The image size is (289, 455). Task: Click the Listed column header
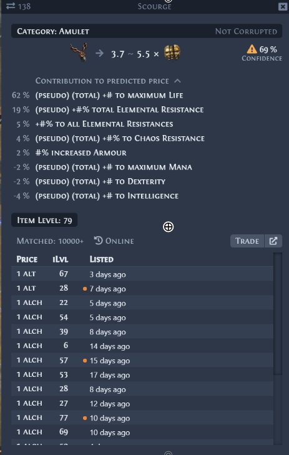102,259
